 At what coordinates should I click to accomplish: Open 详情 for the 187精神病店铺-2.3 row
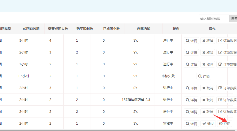point(192,100)
